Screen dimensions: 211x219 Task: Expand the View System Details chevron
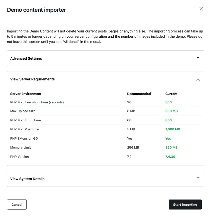click(198, 178)
